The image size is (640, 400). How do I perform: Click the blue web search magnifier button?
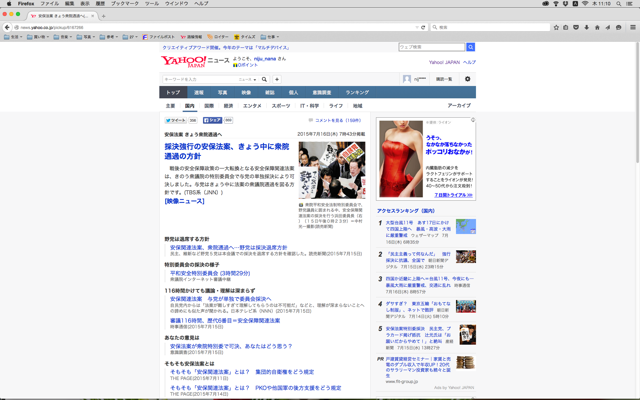tap(470, 47)
